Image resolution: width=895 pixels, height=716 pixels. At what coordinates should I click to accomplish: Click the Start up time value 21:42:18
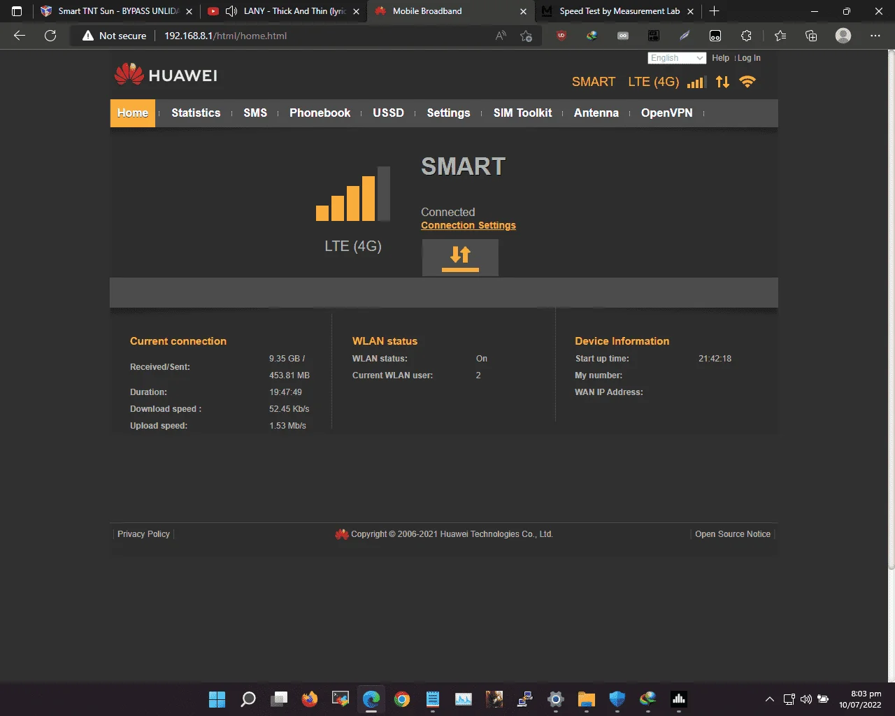(x=715, y=359)
